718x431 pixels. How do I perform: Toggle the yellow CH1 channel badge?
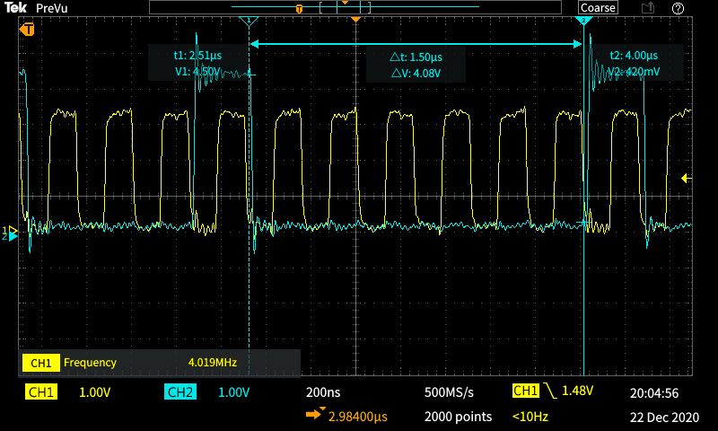pyautogui.click(x=41, y=392)
